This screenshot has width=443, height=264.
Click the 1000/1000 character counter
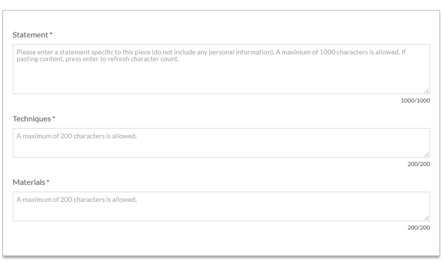[x=415, y=101]
